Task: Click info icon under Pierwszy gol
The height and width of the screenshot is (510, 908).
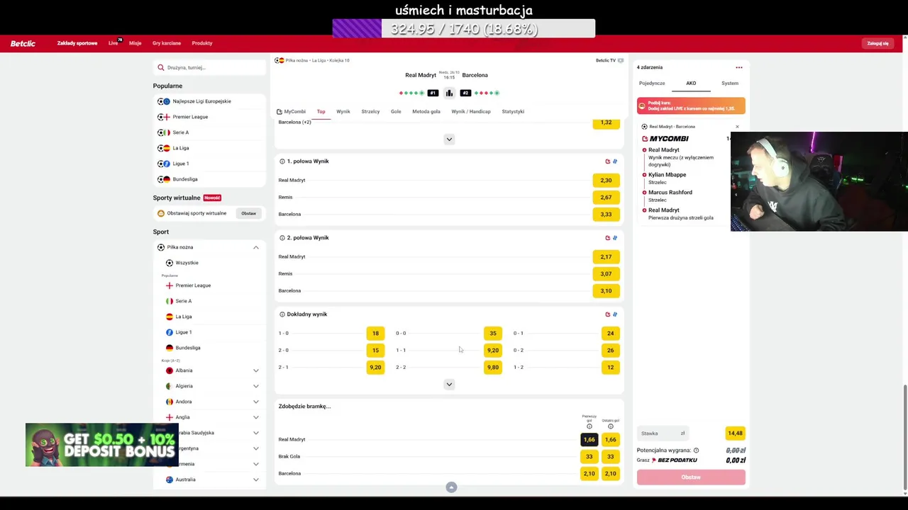Action: coord(589,426)
